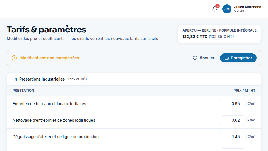Click the 122,82 € TTC preview price
268x151 pixels.
pyautogui.click(x=195, y=37)
